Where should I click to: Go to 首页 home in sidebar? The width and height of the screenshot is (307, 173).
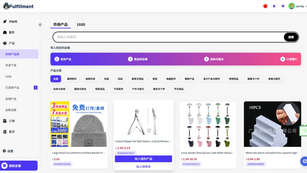9,32
